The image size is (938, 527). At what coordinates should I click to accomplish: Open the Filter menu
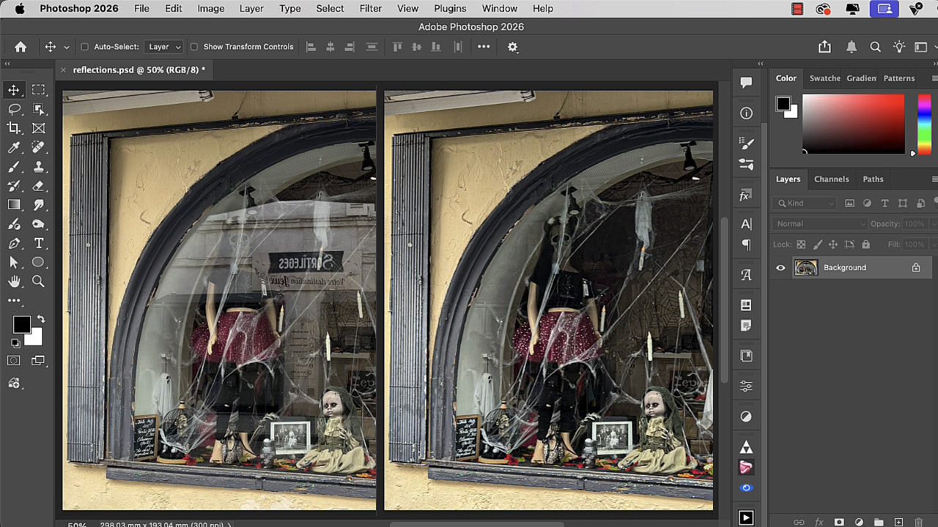[x=370, y=9]
